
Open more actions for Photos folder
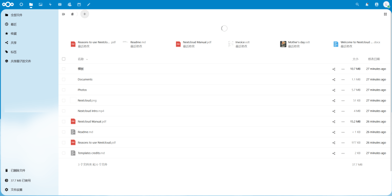tap(343, 90)
